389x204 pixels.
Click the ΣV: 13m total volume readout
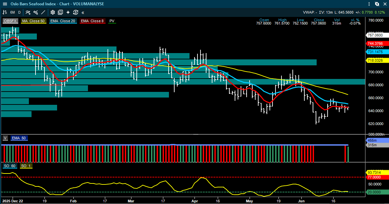326,12
